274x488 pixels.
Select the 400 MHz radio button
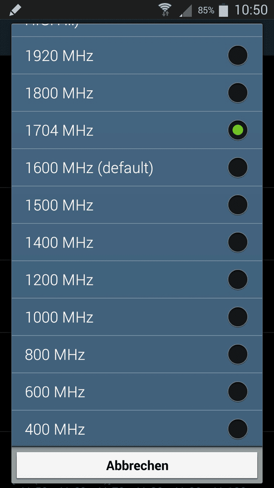click(x=237, y=429)
